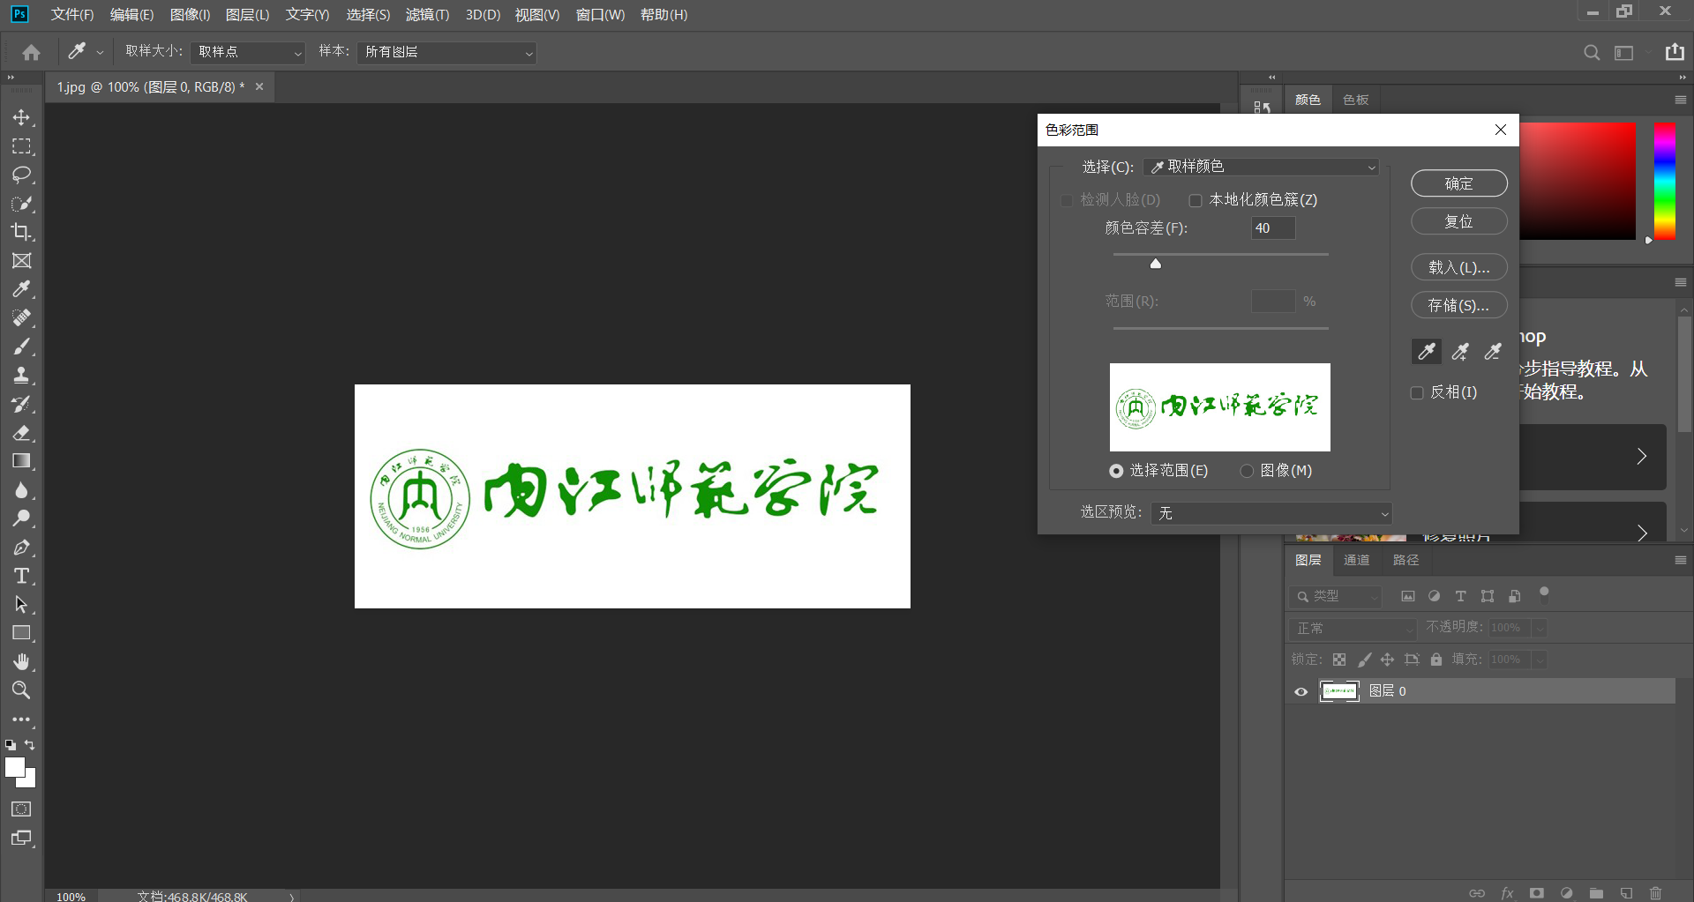Screen dimensions: 1694x902
Task: Select the Path Selection tool
Action: click(21, 605)
